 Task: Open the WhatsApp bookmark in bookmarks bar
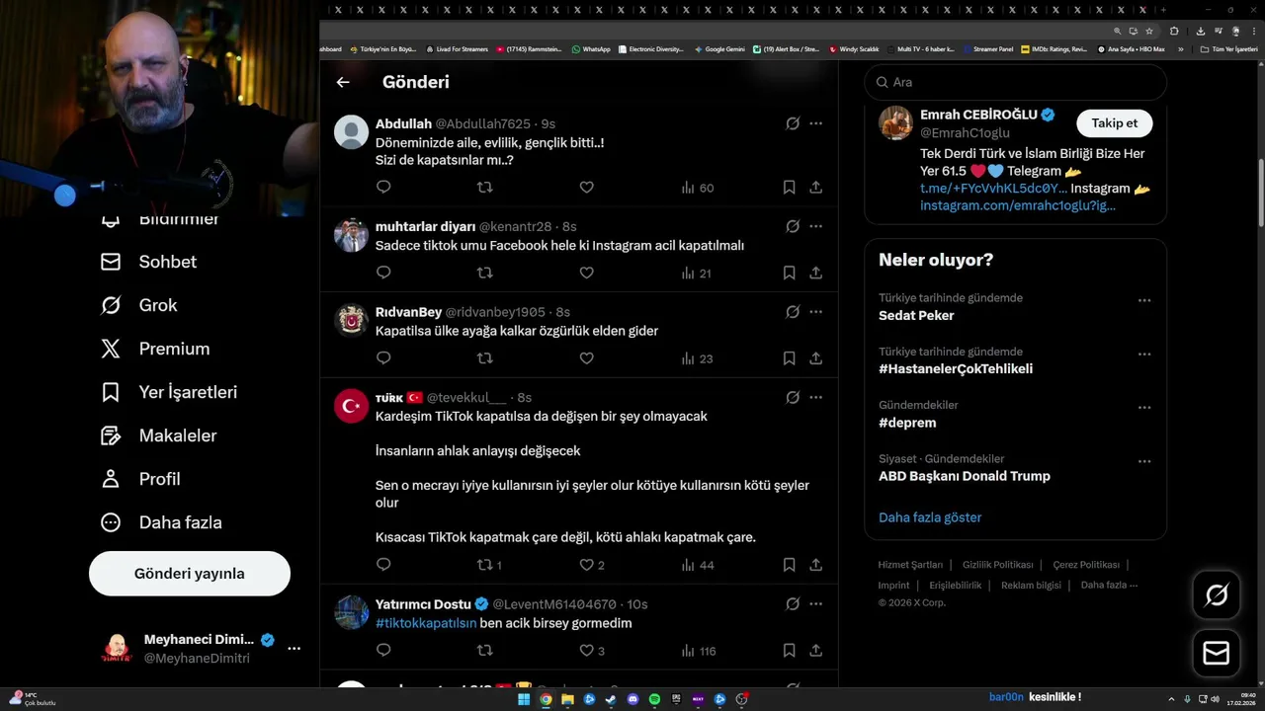pyautogui.click(x=591, y=48)
